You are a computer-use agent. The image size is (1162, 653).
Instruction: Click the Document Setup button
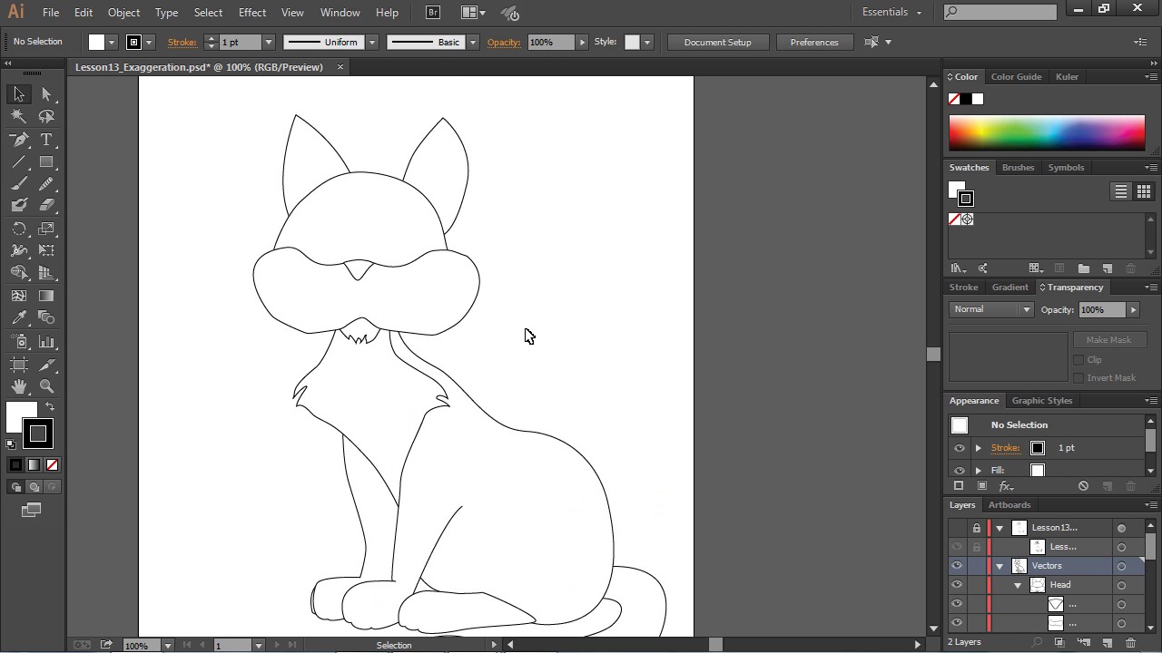coord(717,42)
